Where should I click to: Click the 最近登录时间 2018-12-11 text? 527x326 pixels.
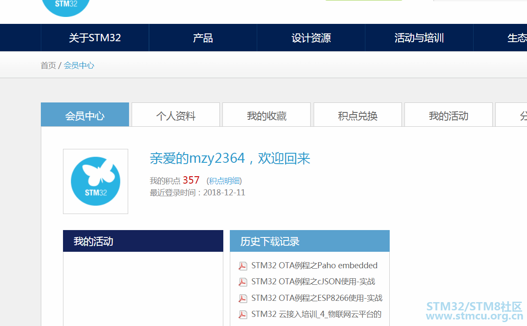click(198, 192)
